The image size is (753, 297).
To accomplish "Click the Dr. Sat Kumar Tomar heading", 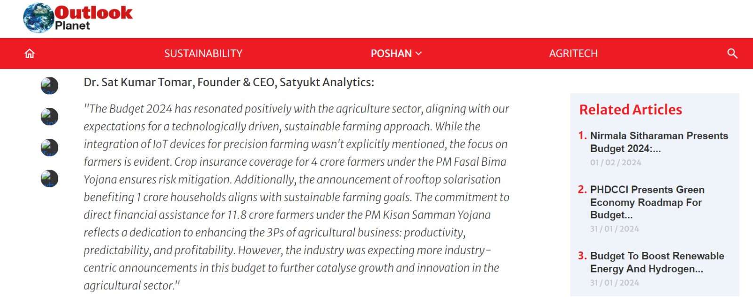I will 229,82.
